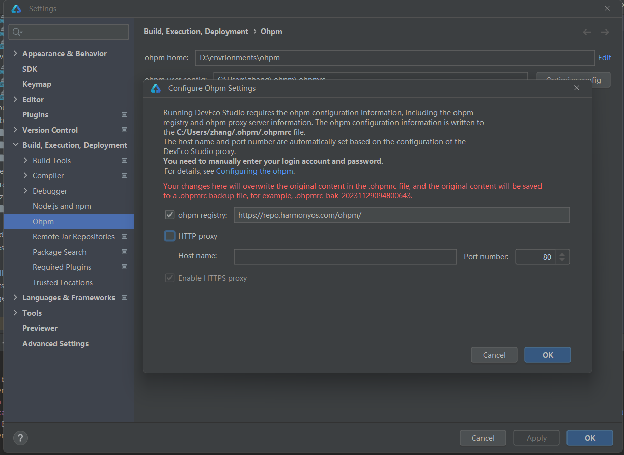Click the Host name input field

(345, 257)
